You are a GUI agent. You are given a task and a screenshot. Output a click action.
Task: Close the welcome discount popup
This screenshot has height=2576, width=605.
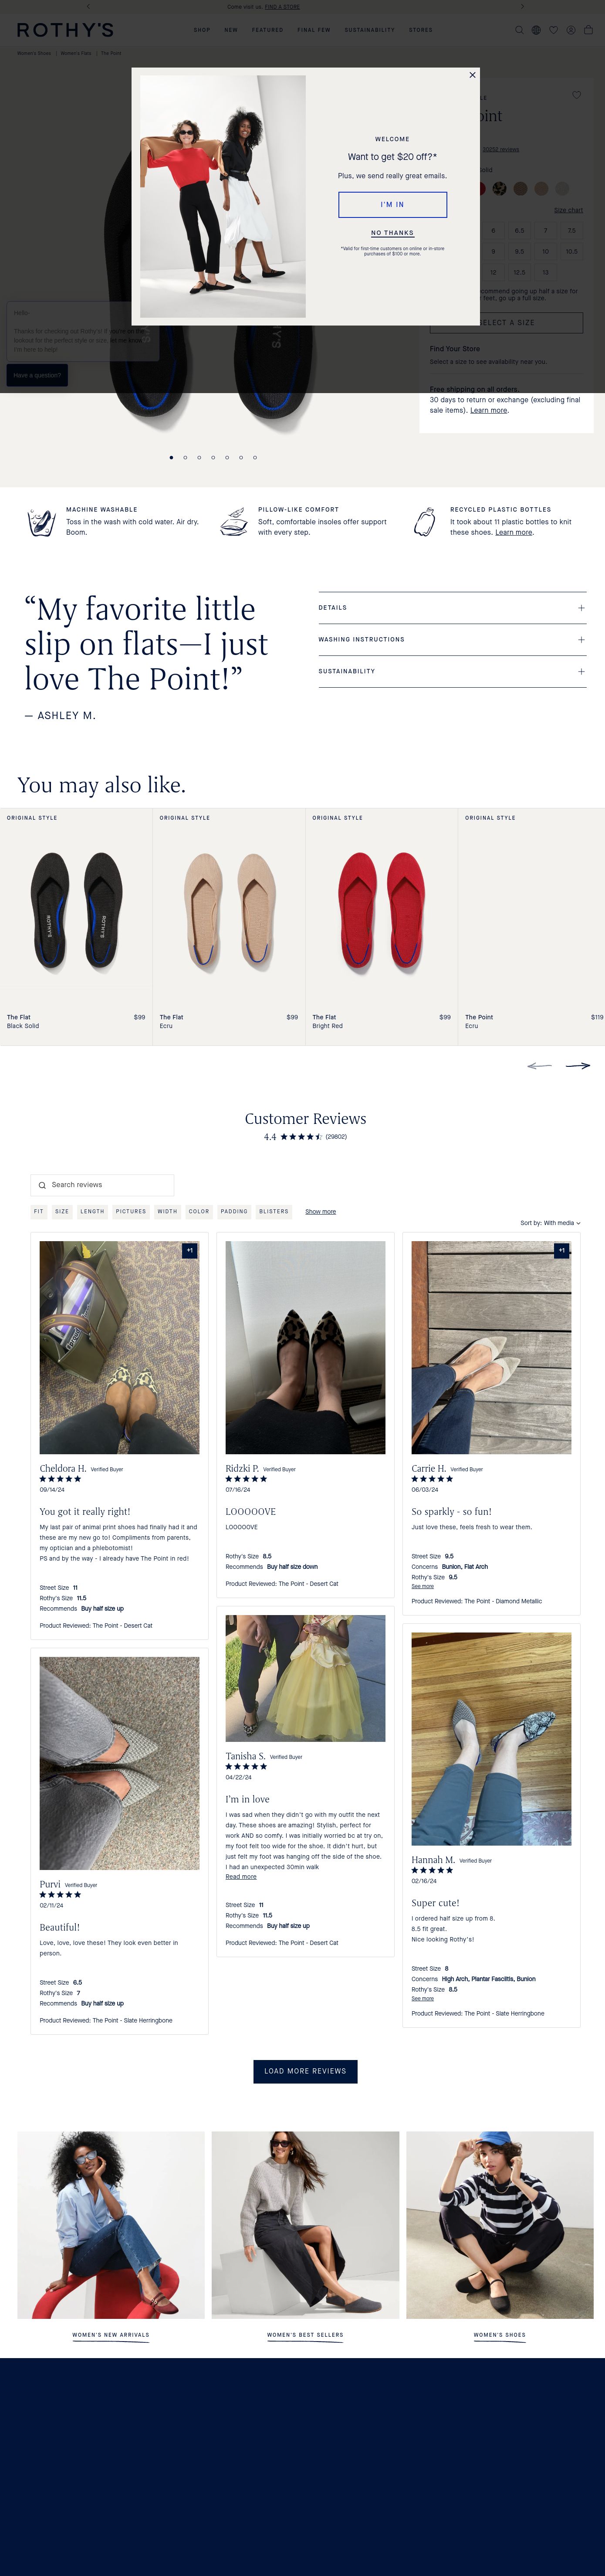coord(473,75)
